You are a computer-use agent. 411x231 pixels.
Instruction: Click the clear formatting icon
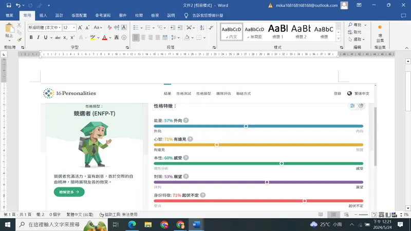(x=109, y=28)
